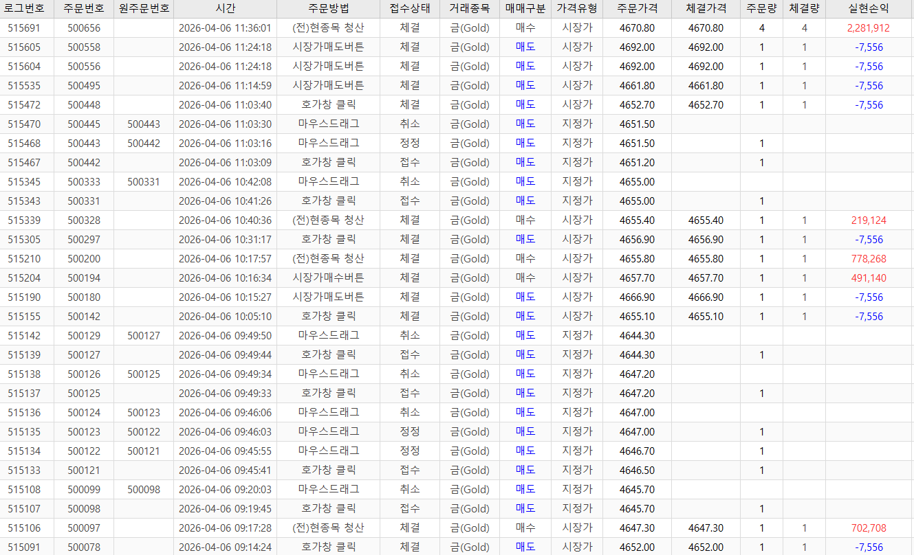914x555 pixels.
Task: Select order number 500656 cell
Action: pyautogui.click(x=84, y=28)
